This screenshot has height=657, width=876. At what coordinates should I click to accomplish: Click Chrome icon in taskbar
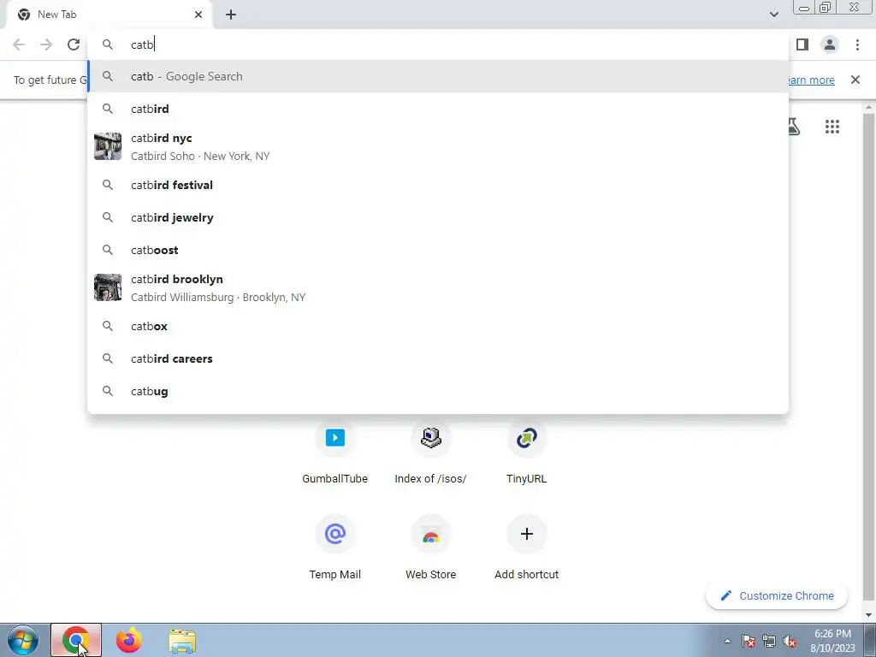tap(76, 640)
